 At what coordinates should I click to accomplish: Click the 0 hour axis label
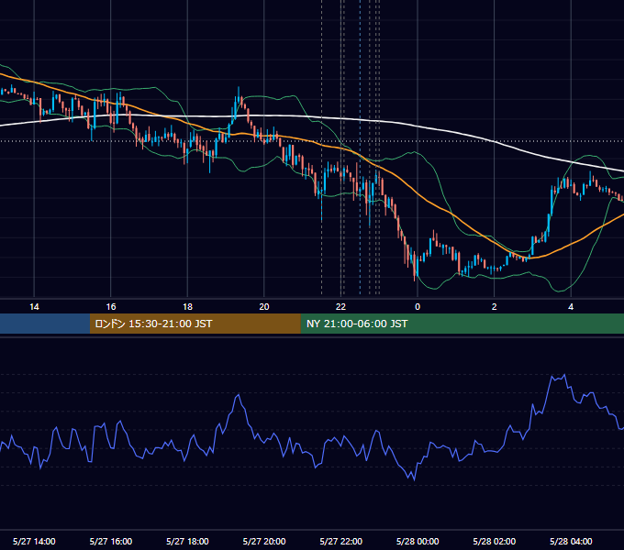click(418, 307)
